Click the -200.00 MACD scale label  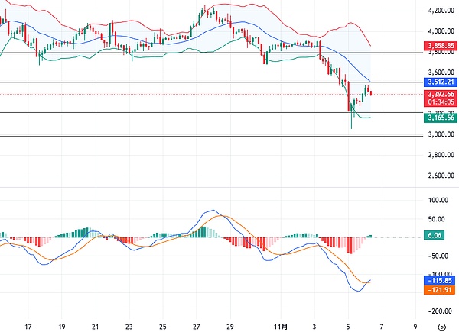pyautogui.click(x=439, y=311)
